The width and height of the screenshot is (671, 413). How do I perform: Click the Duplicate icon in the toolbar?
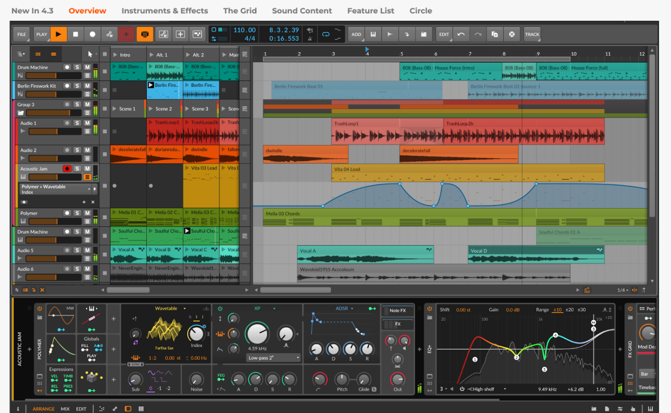494,34
